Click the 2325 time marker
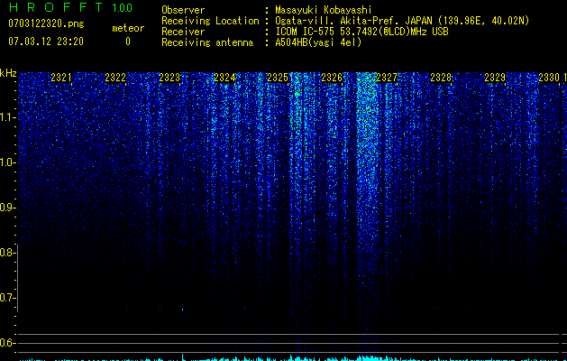 278,77
